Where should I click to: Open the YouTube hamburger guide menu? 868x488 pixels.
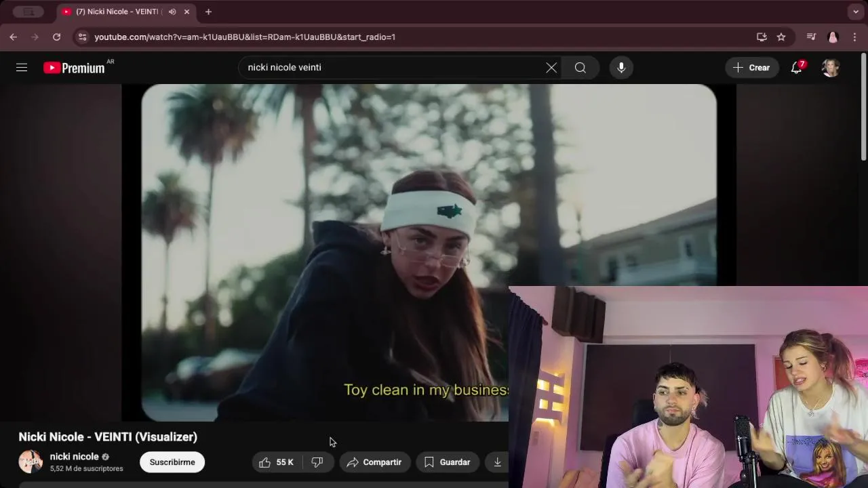(22, 67)
